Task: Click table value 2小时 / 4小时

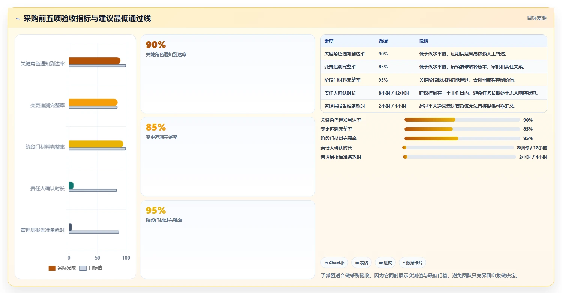Action: (x=392, y=106)
